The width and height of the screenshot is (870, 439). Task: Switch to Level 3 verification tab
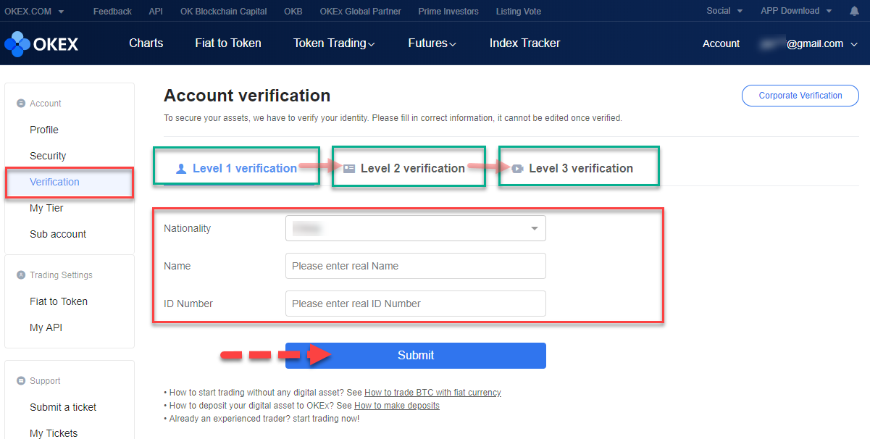click(573, 168)
